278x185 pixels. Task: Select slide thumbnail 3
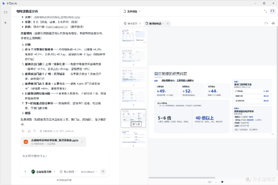pyautogui.click(x=133, y=76)
